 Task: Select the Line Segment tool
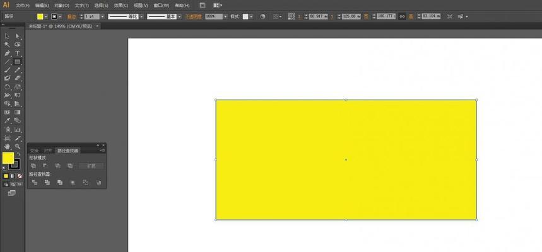click(x=7, y=62)
